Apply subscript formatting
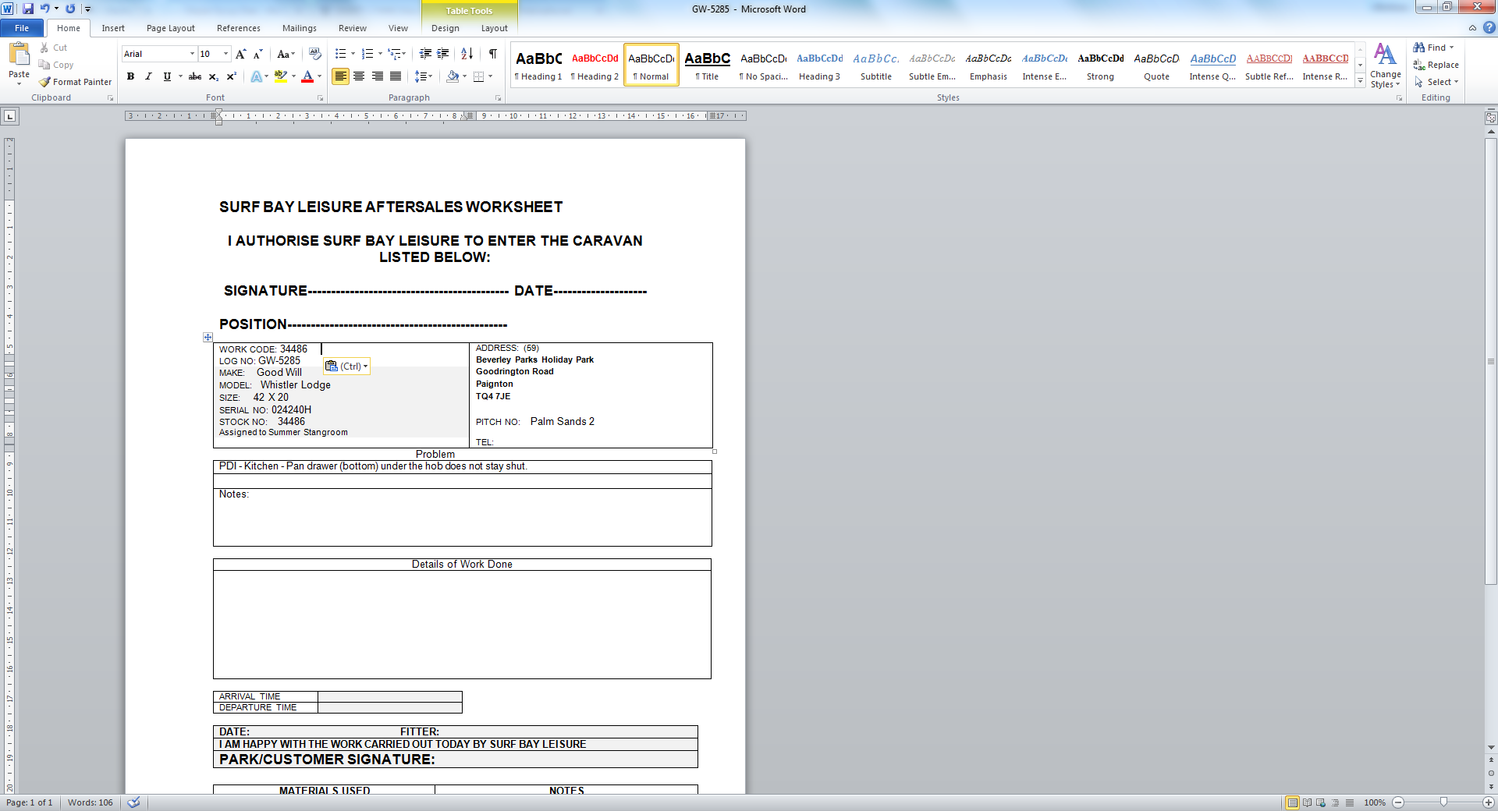The image size is (1498, 811). (x=213, y=76)
